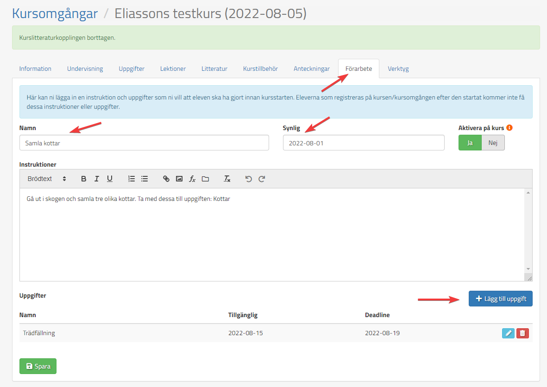Set Aktivera på kurs to Nej
547x387 pixels.
tap(493, 143)
